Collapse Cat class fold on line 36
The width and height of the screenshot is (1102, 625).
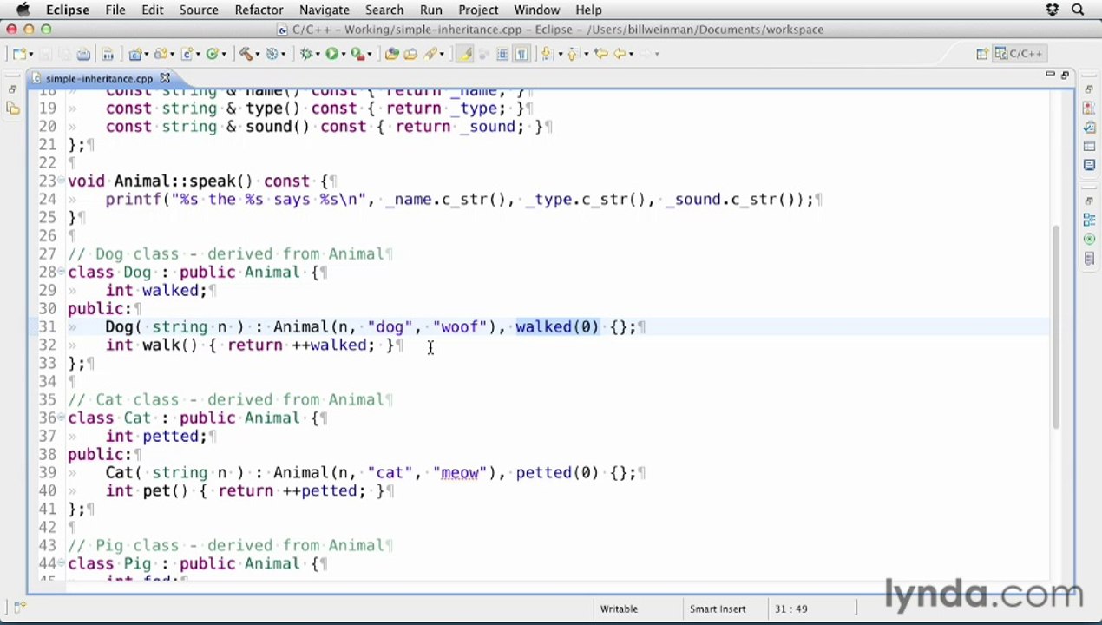coord(61,418)
